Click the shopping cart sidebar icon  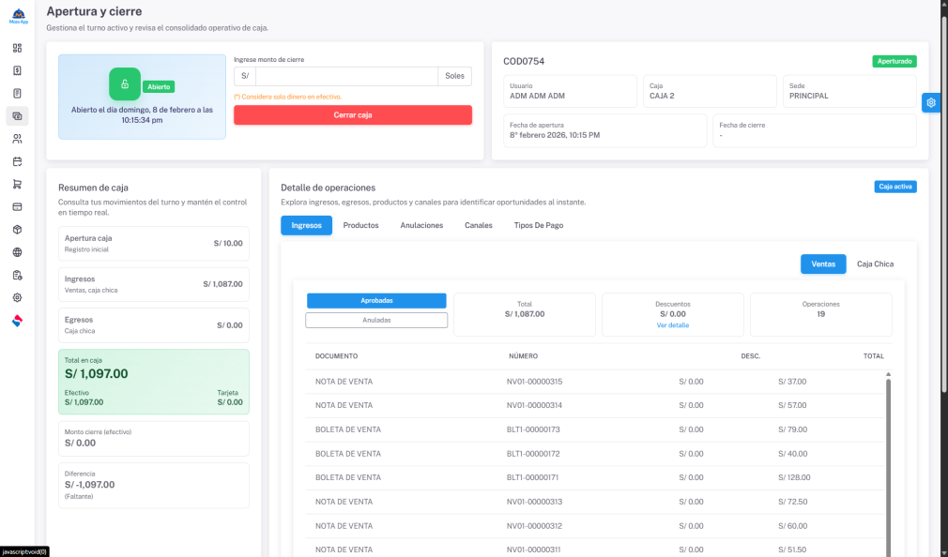pos(17,184)
